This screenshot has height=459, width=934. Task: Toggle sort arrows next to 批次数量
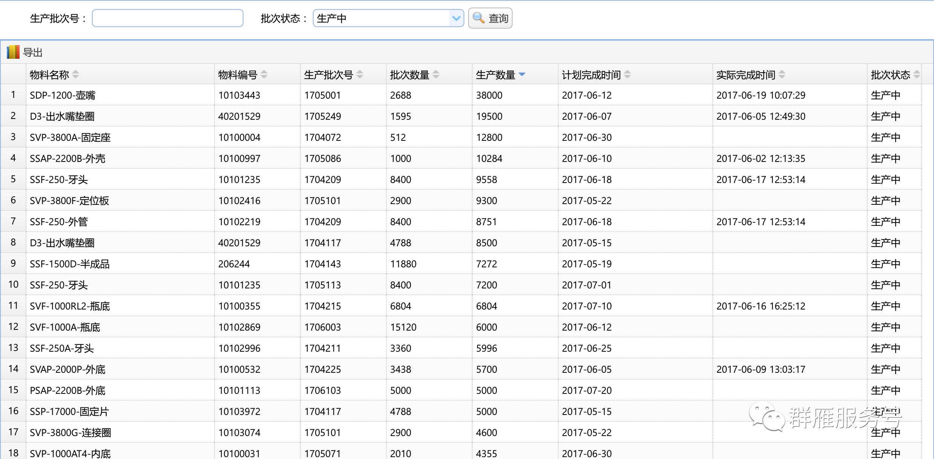[436, 74]
